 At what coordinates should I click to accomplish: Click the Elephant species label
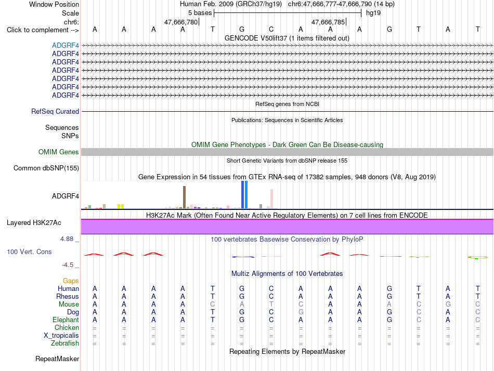point(66,320)
